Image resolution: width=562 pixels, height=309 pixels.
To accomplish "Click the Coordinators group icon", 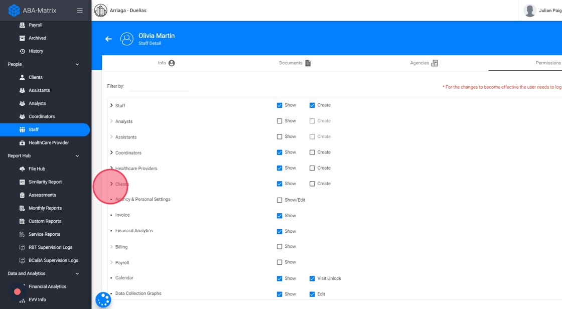I will 22,116.
